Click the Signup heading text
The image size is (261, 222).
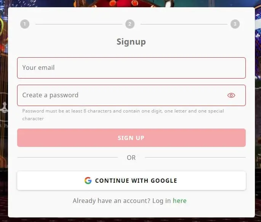coord(131,42)
